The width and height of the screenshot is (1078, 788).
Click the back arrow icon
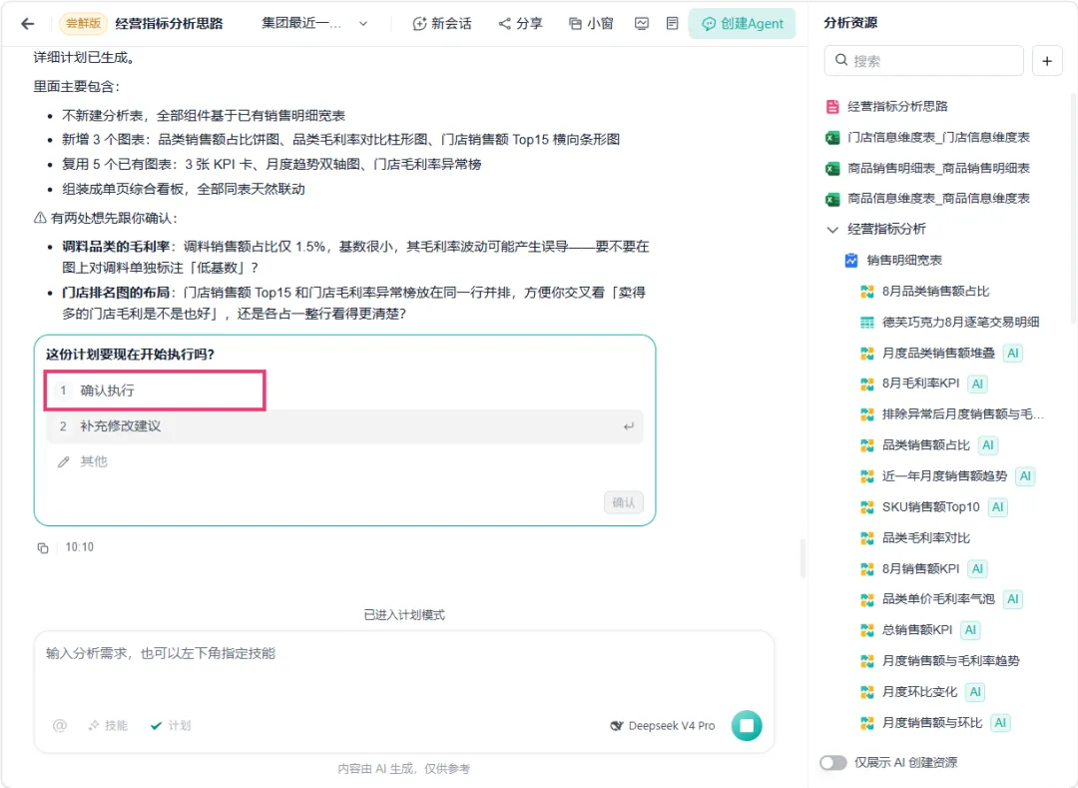28,23
